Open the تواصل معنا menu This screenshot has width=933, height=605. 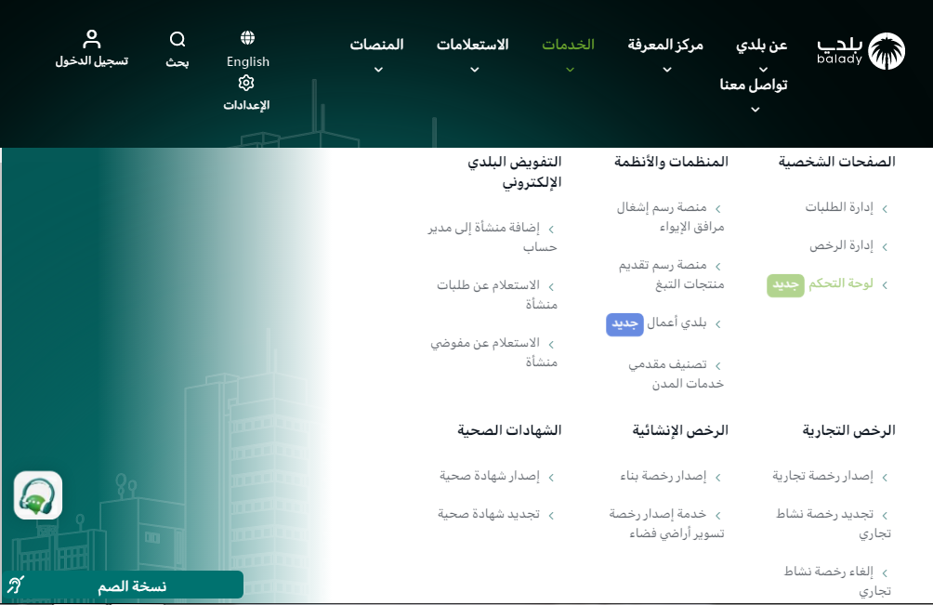coord(754,85)
